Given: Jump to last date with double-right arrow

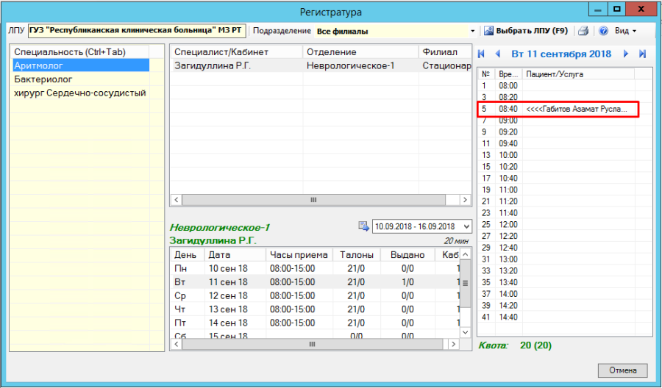Looking at the screenshot, I should point(643,54).
